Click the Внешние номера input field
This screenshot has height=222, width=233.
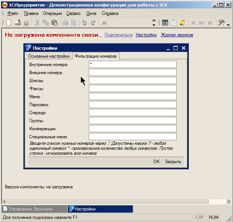pos(132,73)
